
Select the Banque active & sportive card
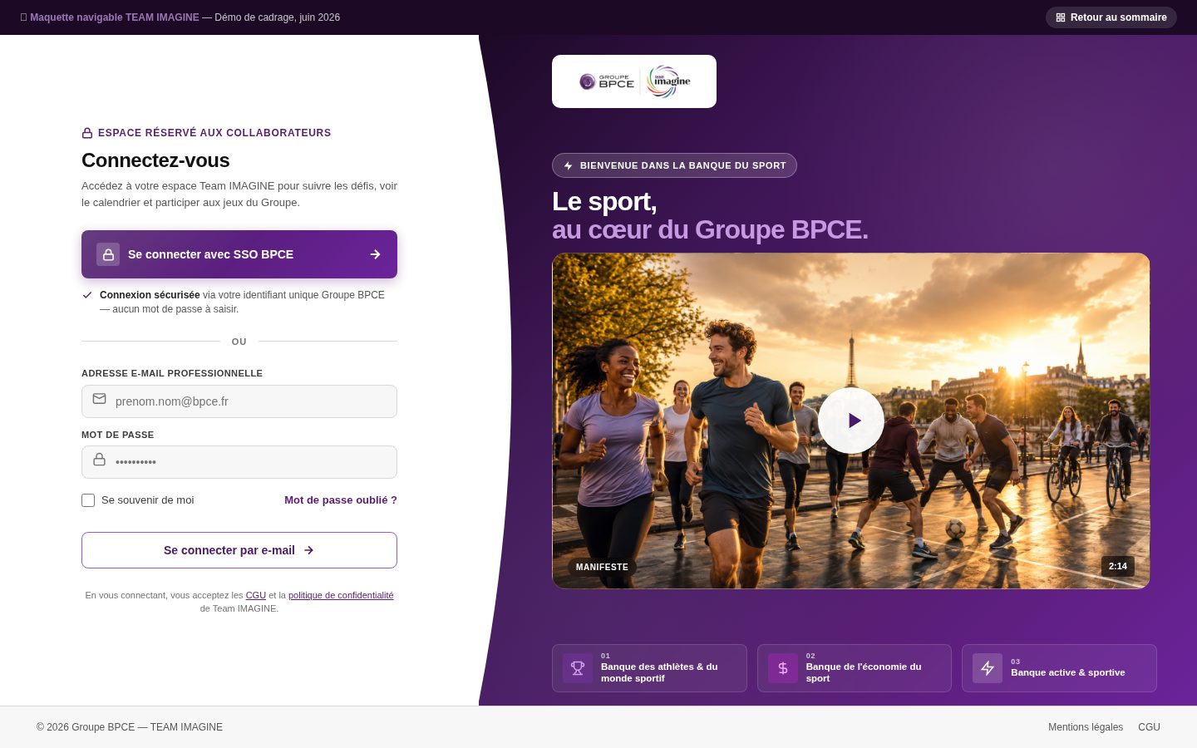1059,668
